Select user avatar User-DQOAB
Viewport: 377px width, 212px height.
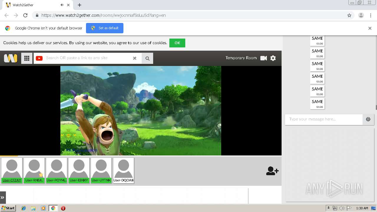[x=123, y=170]
